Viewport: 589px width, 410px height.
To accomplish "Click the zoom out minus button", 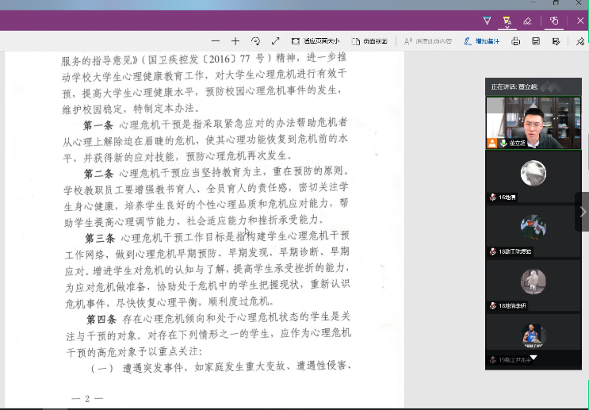I will [x=216, y=40].
